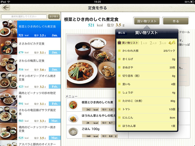Viewport: 195px width, 146px height.
Task: Select 根菜とひき肉のしぐれ煮定食 in the list
Action: point(30,29)
